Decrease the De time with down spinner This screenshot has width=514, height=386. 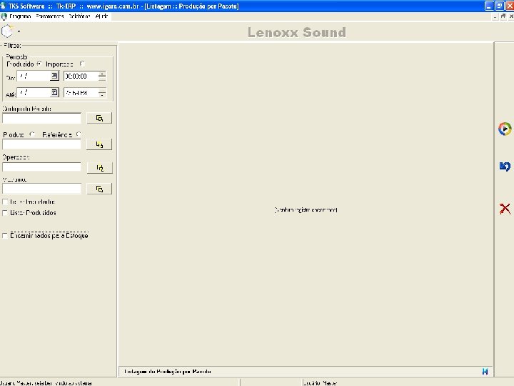102,79
